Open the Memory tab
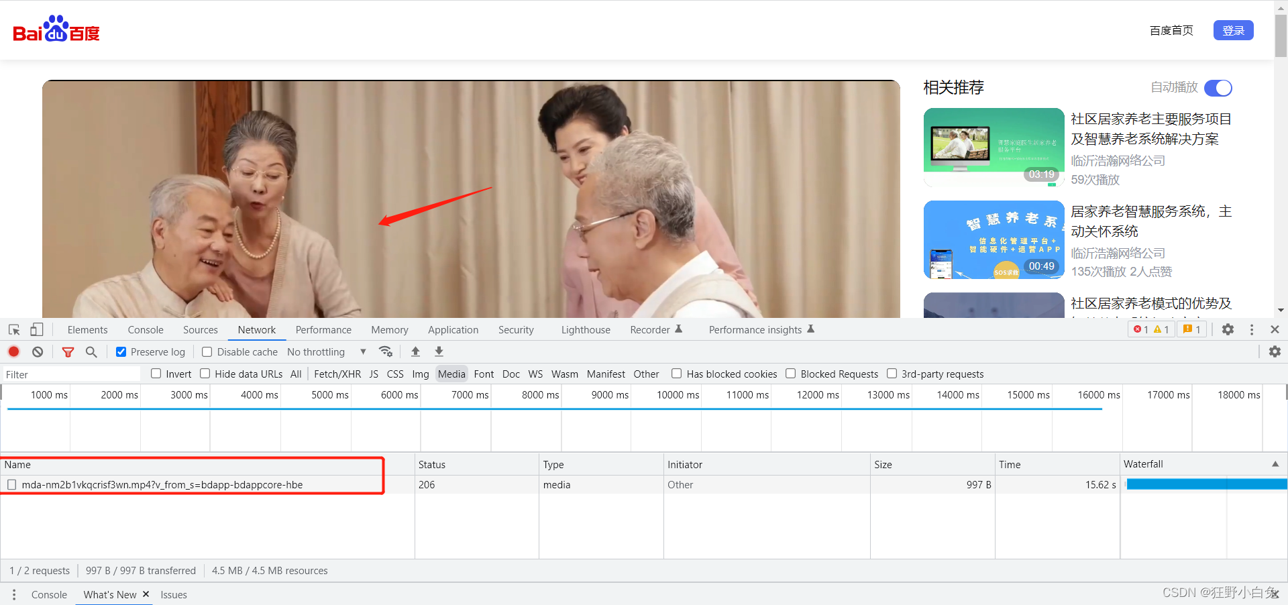 (x=390, y=329)
